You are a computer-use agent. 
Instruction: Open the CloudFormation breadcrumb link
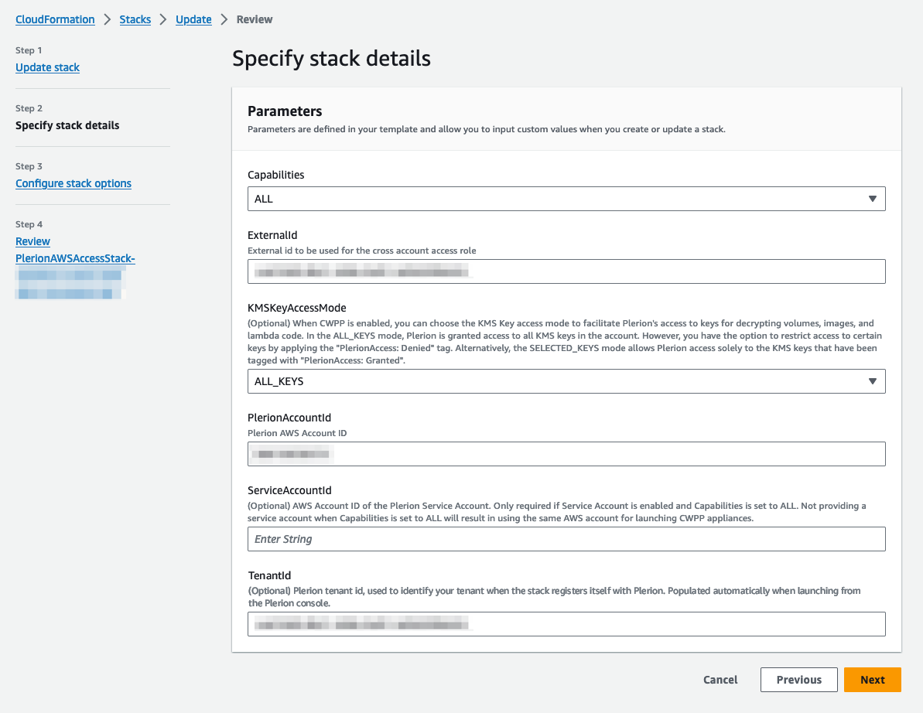[55, 19]
